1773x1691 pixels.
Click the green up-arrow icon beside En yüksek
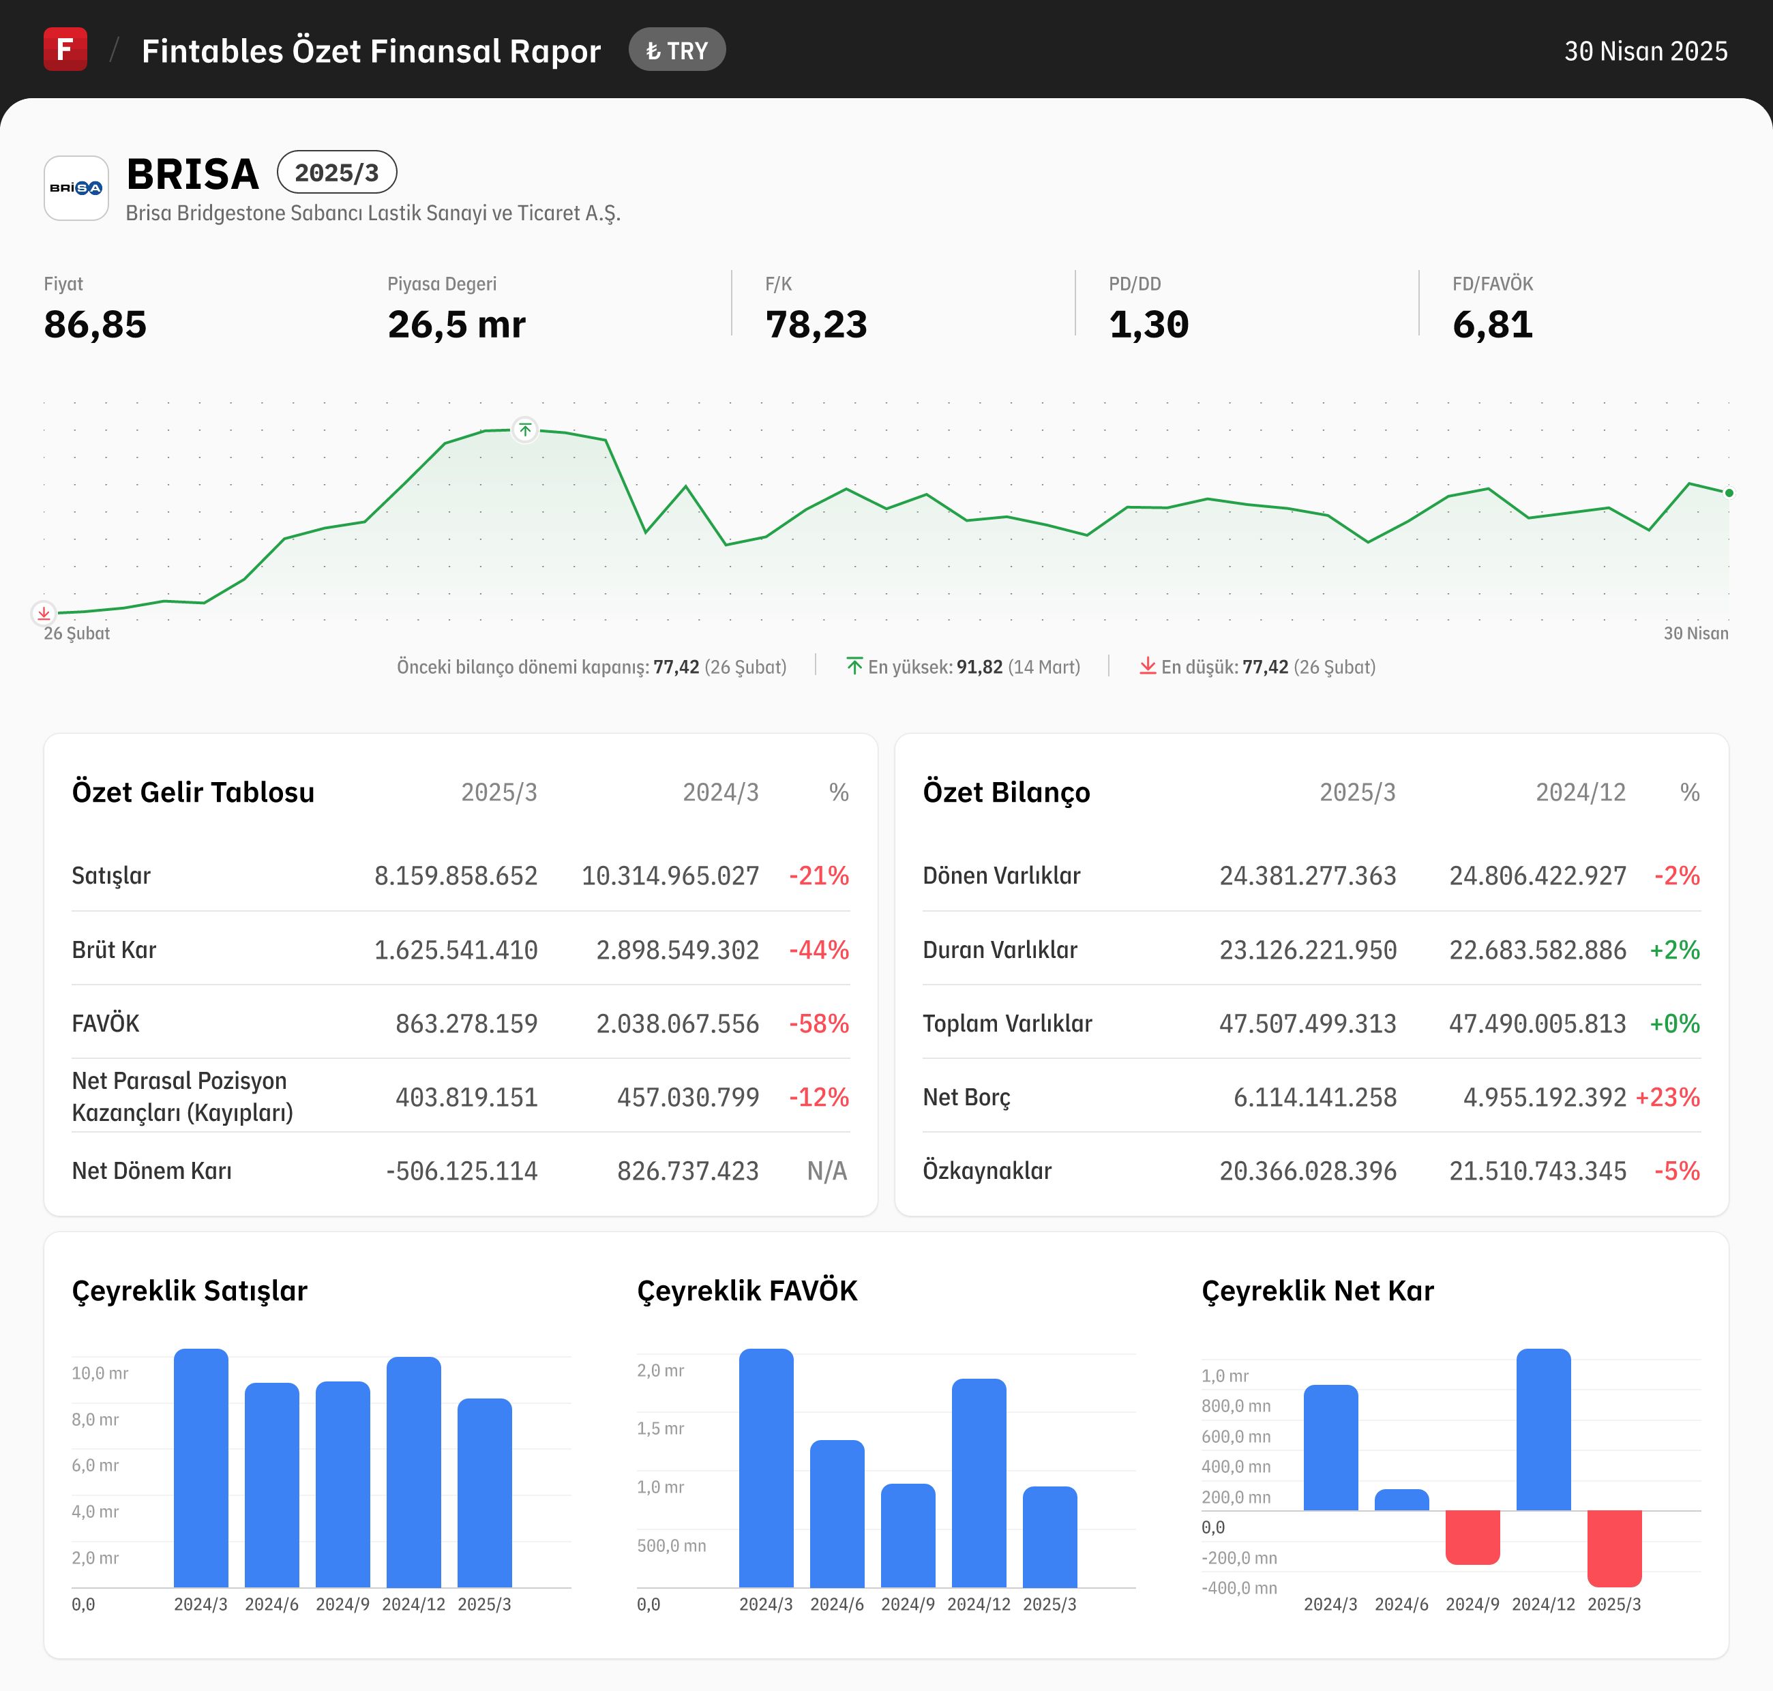click(x=854, y=666)
